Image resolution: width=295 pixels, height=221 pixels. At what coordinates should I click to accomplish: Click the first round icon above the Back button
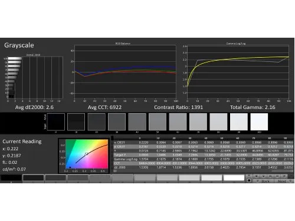click(257, 176)
